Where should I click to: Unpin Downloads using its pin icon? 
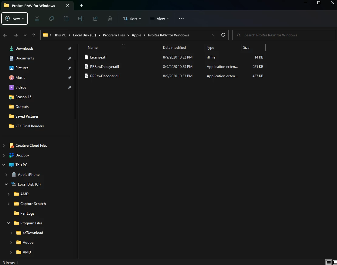pyautogui.click(x=70, y=49)
